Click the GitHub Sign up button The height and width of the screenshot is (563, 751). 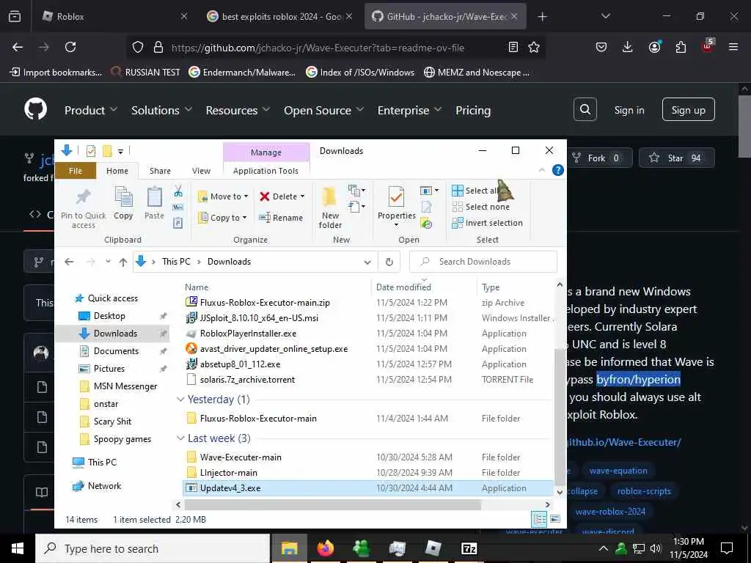688,110
